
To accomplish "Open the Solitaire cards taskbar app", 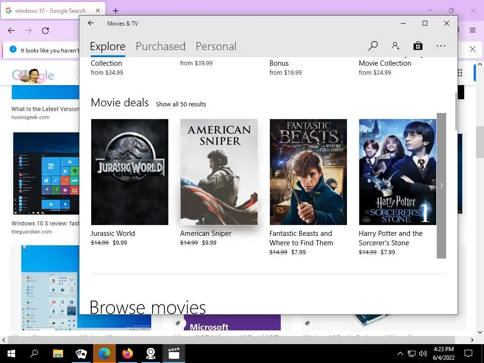I will coord(81,354).
